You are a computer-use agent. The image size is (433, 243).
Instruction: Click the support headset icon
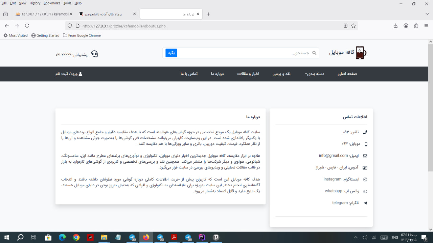click(x=94, y=54)
